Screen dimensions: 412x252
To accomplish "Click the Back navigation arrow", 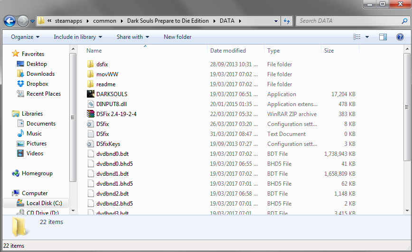I will (x=9, y=21).
